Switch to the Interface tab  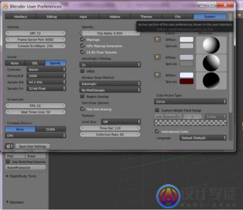[x=21, y=17]
